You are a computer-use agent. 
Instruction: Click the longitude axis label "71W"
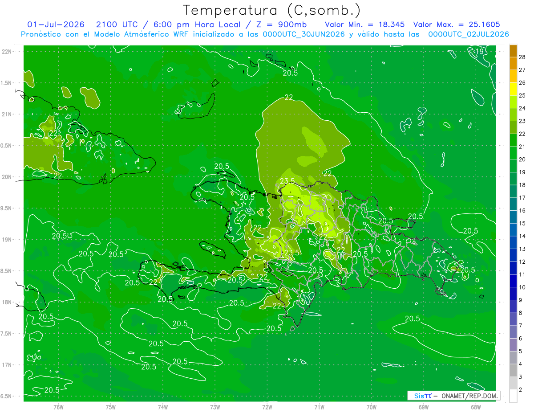319,407
